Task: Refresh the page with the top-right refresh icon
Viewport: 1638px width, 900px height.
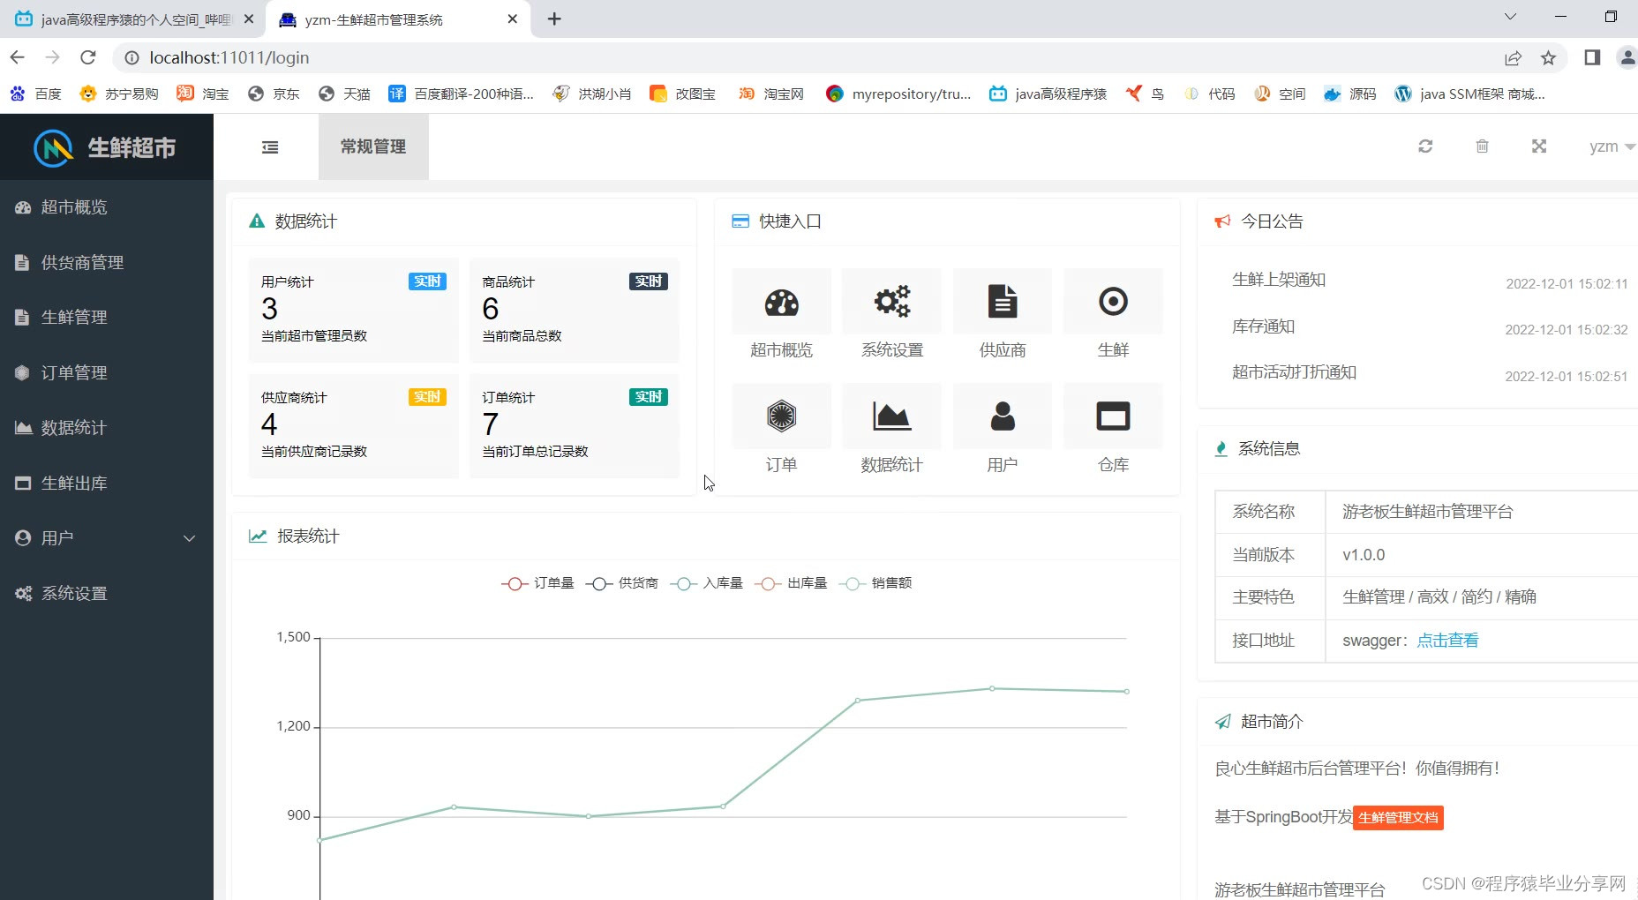Action: [1425, 146]
